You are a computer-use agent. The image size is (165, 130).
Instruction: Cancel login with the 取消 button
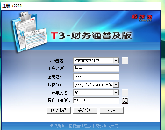point(111,111)
